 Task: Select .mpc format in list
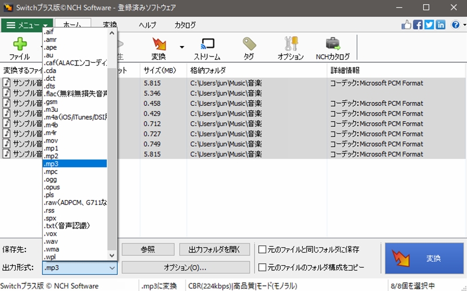point(75,172)
